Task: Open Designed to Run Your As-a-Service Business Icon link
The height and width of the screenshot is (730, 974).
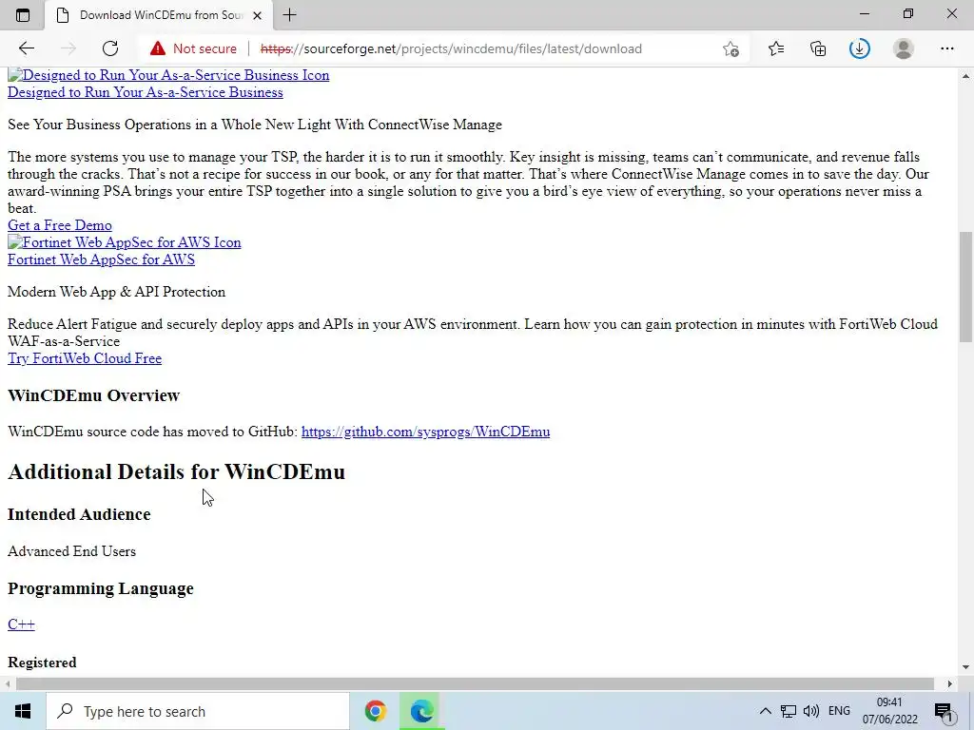Action: tap(168, 75)
